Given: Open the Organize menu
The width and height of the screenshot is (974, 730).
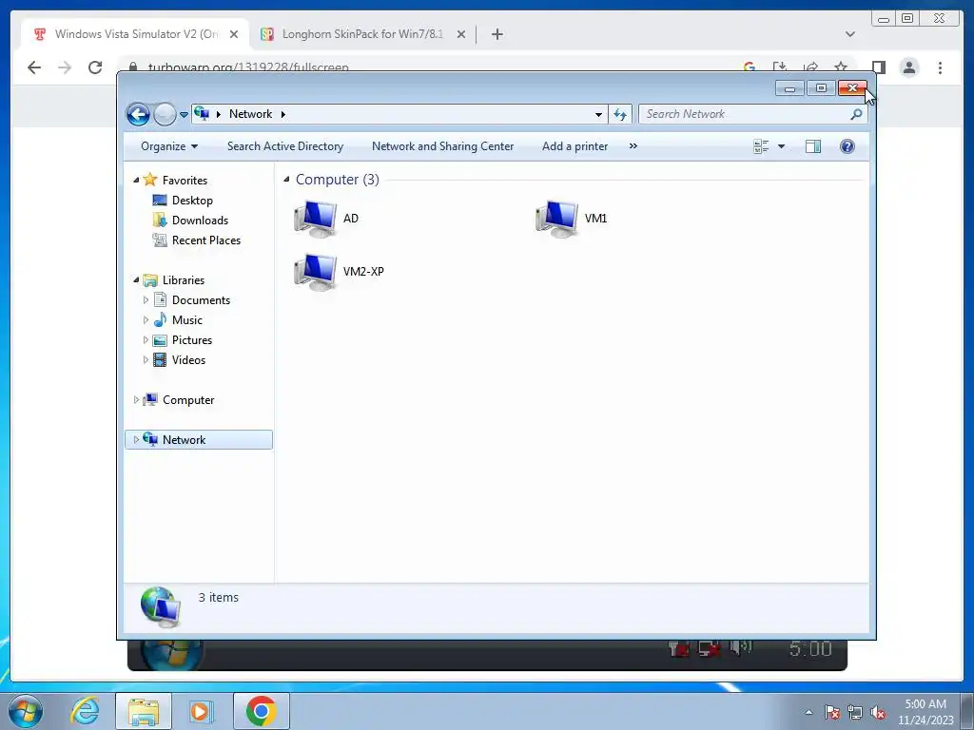Looking at the screenshot, I should pyautogui.click(x=169, y=146).
